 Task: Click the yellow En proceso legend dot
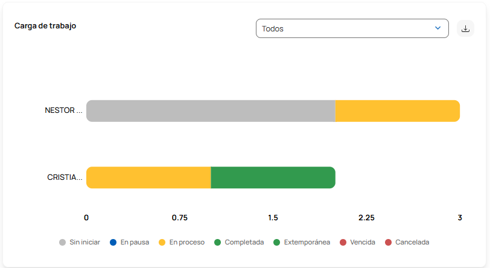click(162, 242)
